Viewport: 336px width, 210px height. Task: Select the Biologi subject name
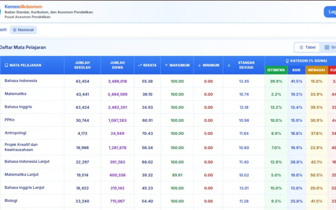(11, 201)
